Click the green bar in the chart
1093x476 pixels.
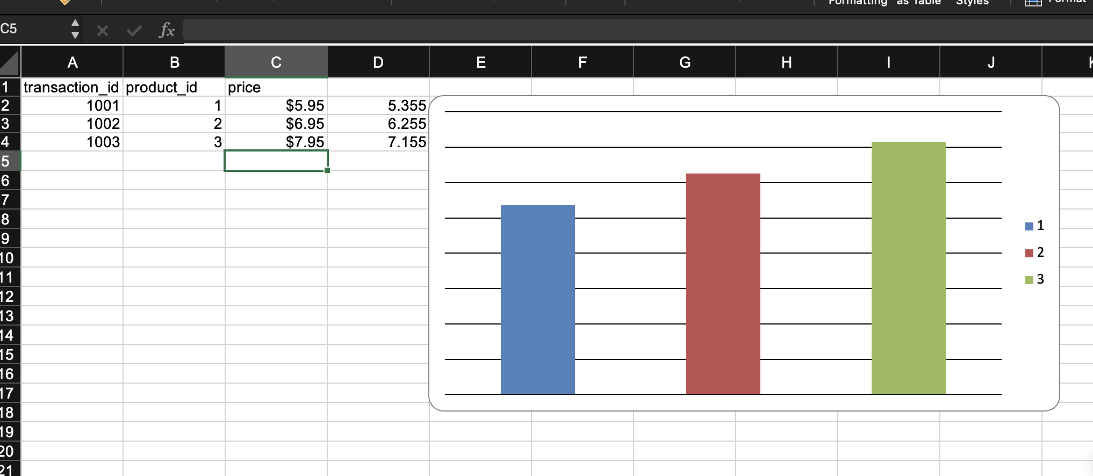[909, 268]
